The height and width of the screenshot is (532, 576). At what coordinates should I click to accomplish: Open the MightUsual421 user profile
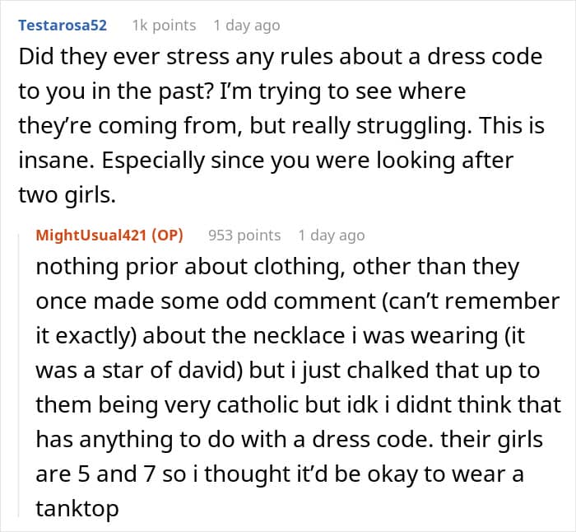(x=91, y=236)
